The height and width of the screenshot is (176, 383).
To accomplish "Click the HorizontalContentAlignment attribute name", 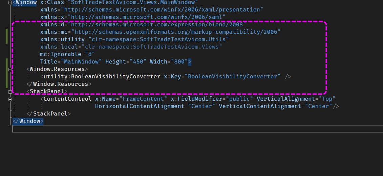I will [x=140, y=106].
